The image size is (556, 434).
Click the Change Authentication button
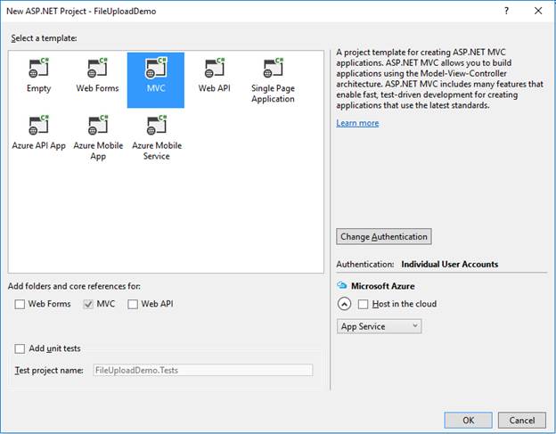point(384,236)
